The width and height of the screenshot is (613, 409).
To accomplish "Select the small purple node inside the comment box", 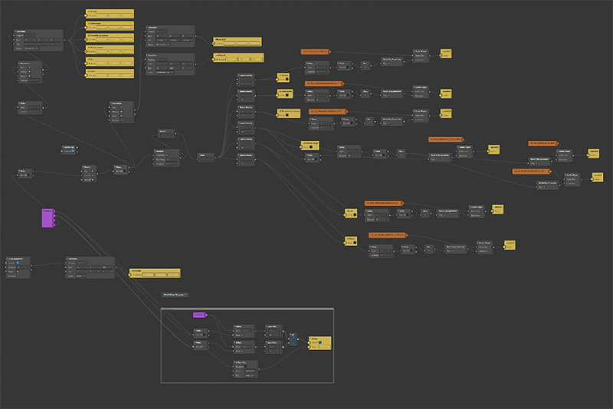I will [x=199, y=315].
